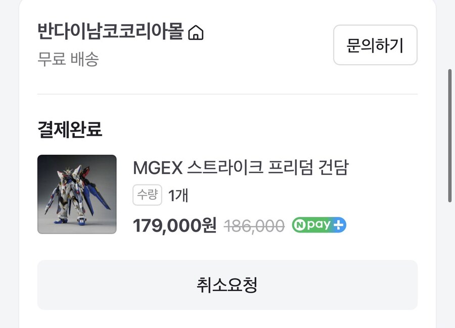Tap the 취소요청 cancel request button
Viewport: 455px width, 328px height.
[227, 285]
